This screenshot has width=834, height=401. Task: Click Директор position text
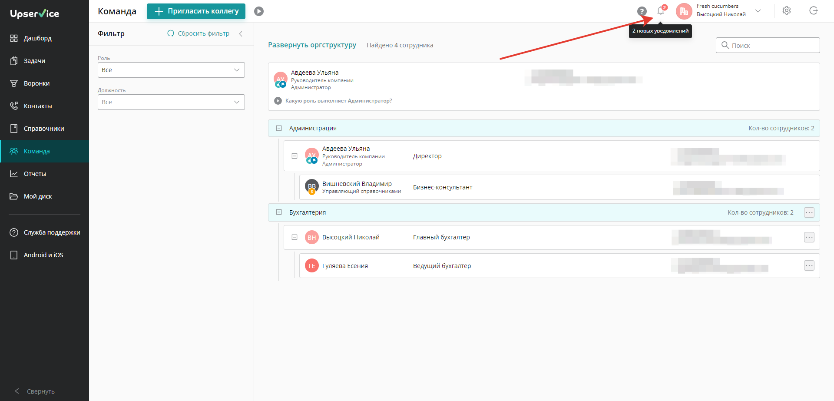427,156
